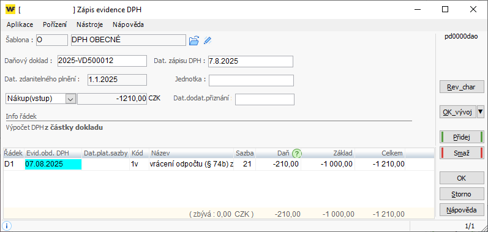Click the Rev_char button

(462, 87)
